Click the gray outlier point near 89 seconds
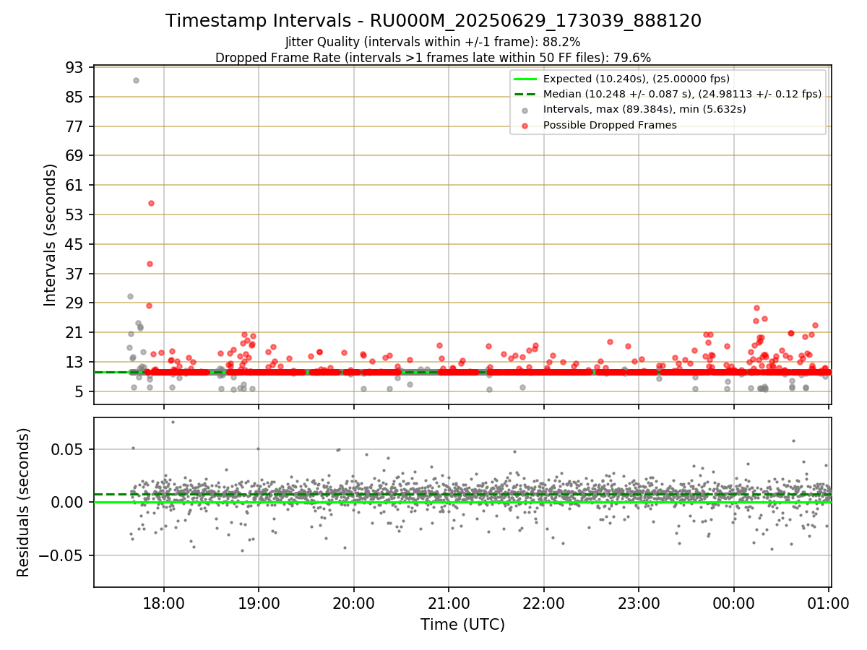The image size is (867, 650). (x=136, y=80)
